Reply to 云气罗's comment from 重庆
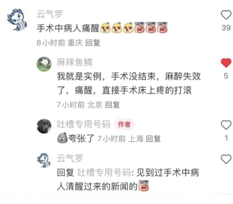Image resolution: width=233 pixels, height=204 pixels. pyautogui.click(x=93, y=43)
